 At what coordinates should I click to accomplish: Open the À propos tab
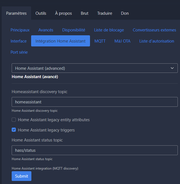click(63, 13)
